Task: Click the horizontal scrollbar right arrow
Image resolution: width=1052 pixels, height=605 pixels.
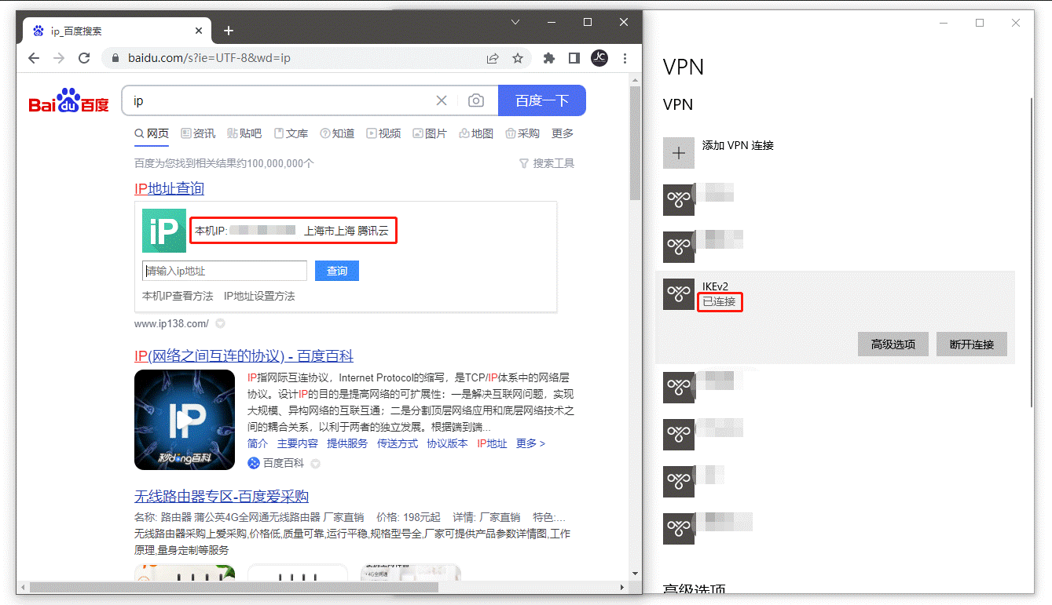Action: (x=622, y=586)
